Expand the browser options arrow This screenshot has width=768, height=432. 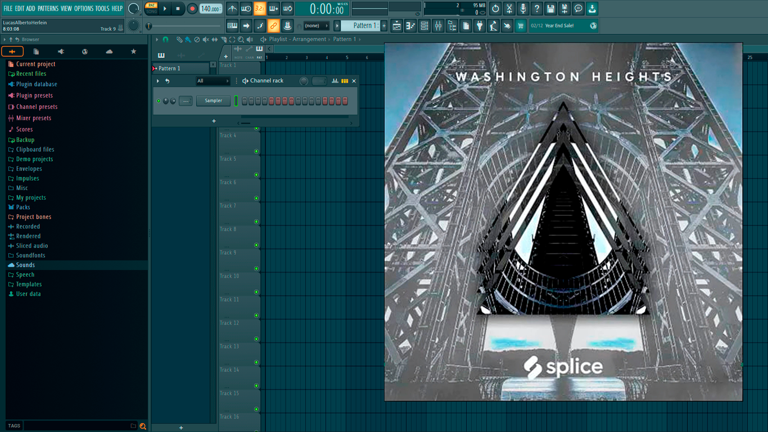tap(4, 39)
